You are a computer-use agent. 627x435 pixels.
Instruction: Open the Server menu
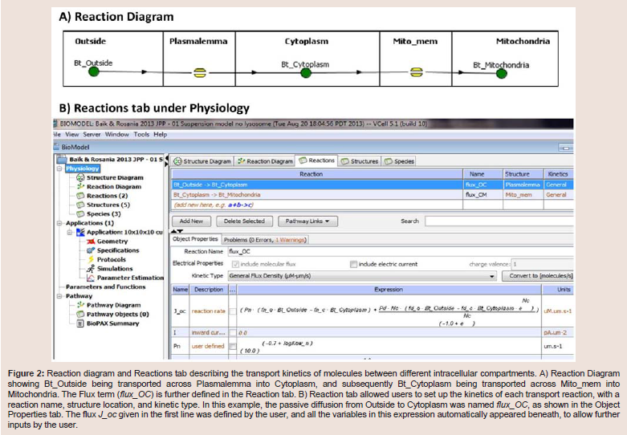pyautogui.click(x=92, y=134)
